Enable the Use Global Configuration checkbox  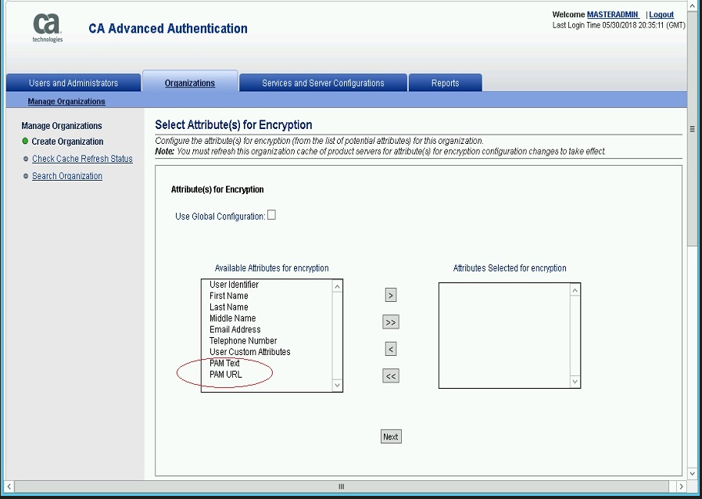(x=271, y=215)
